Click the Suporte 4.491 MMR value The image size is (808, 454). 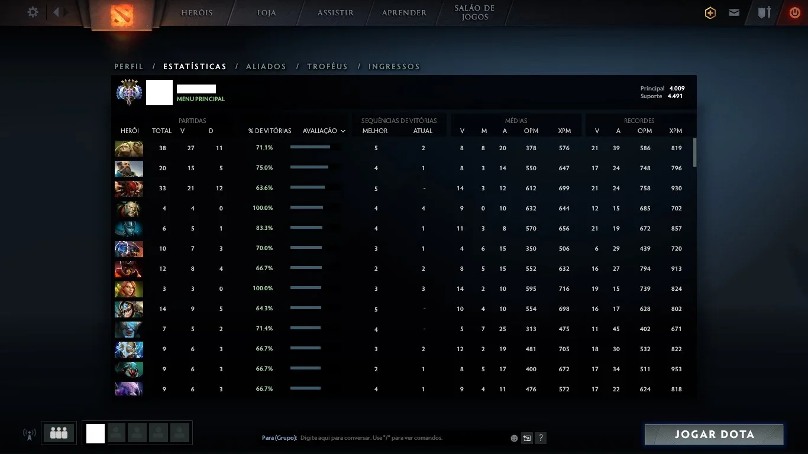point(676,96)
